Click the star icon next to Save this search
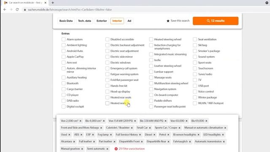This screenshot has width=270, height=152. coord(168,21)
